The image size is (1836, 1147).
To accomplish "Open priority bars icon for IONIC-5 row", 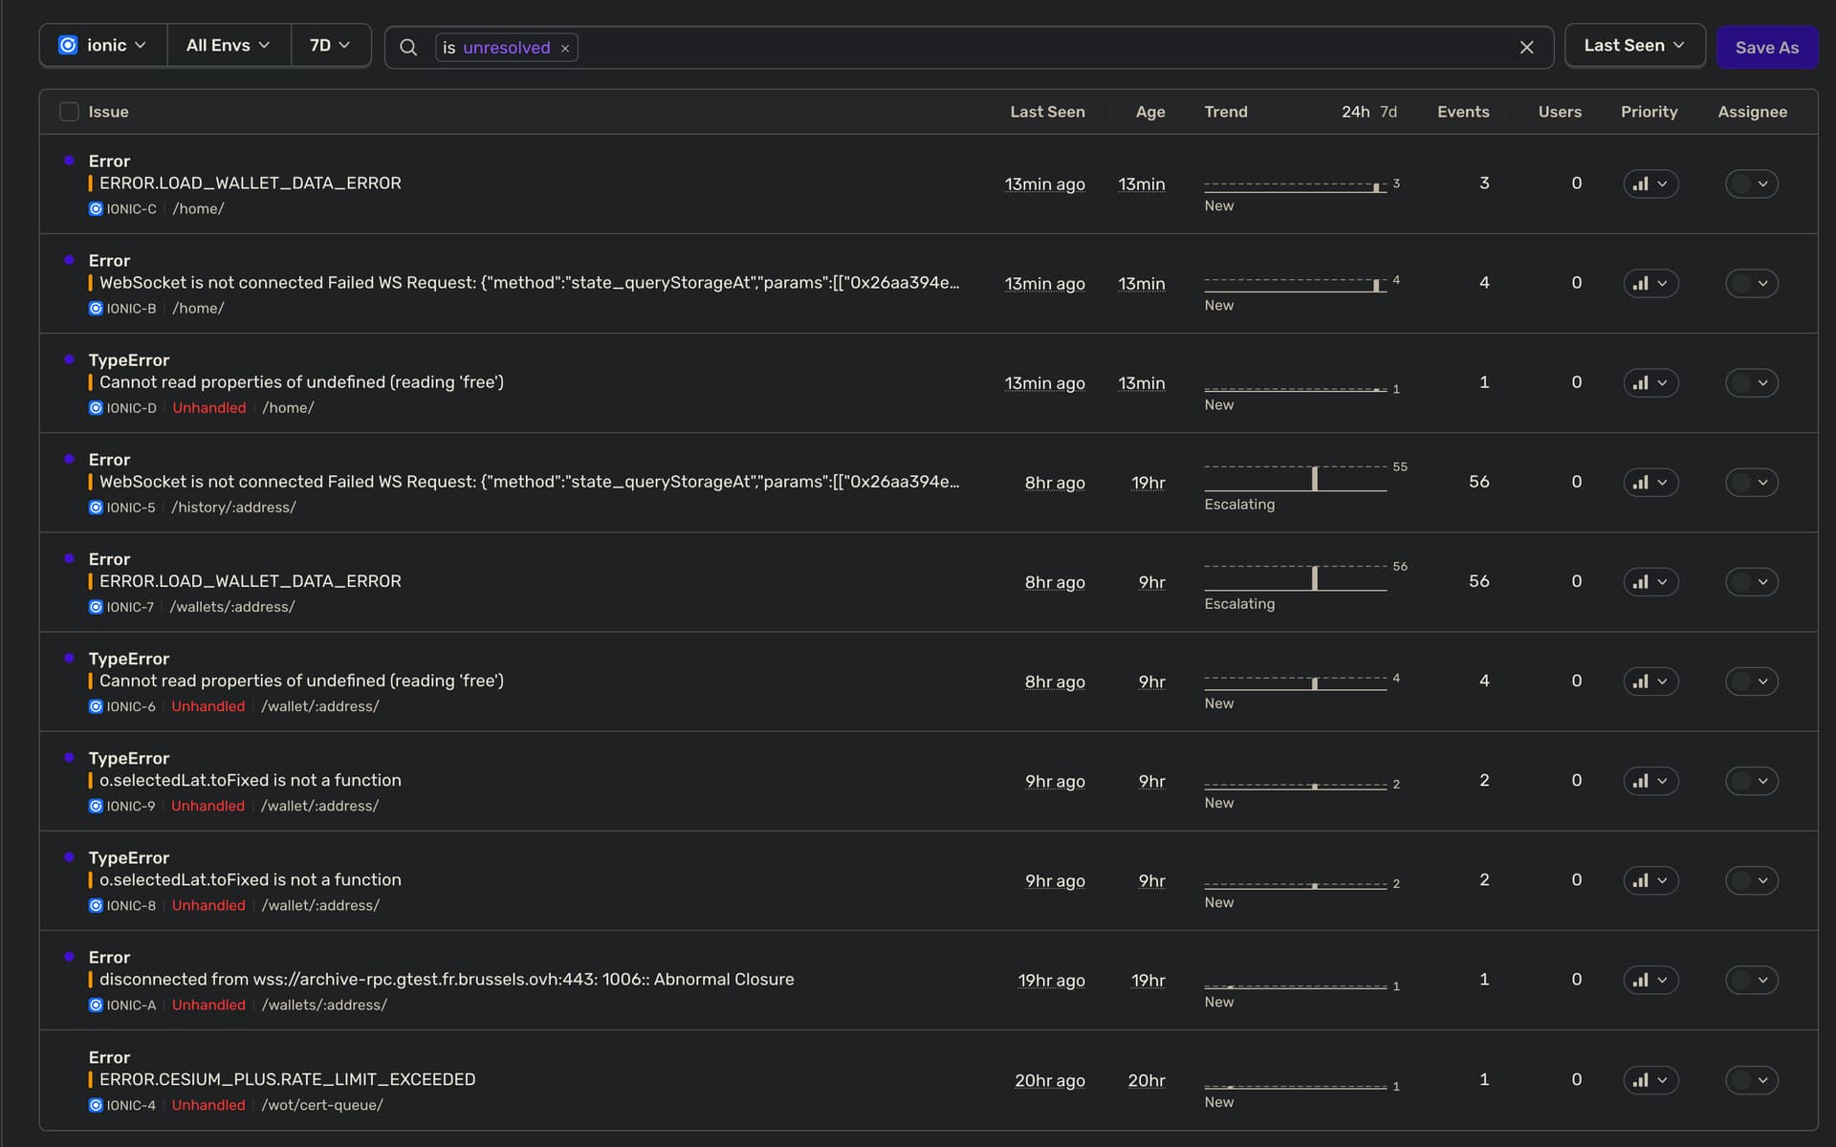I will [1641, 483].
